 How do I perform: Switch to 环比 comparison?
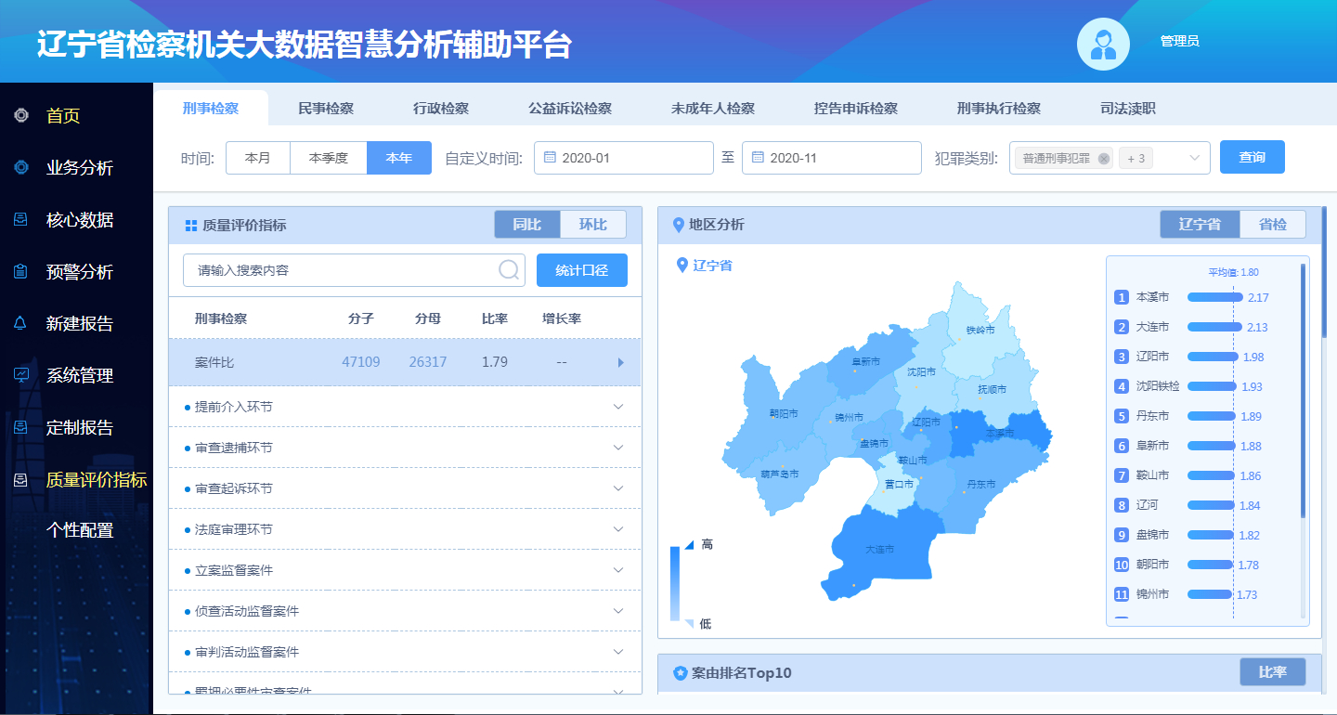(x=592, y=225)
